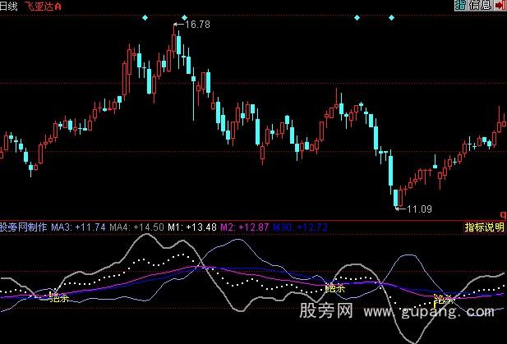The height and width of the screenshot is (344, 507).
Task: Select the white M1 value label
Action: pyautogui.click(x=188, y=227)
